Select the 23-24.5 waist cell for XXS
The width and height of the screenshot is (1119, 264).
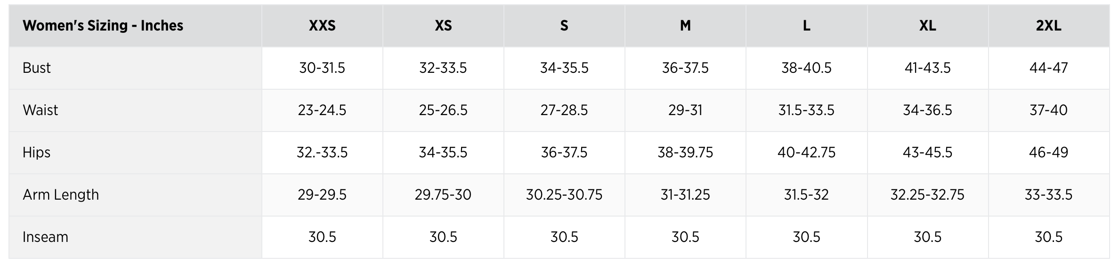[322, 110]
